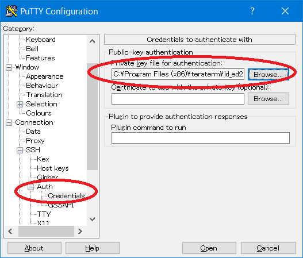
Task: Click the Open button
Action: click(209, 248)
